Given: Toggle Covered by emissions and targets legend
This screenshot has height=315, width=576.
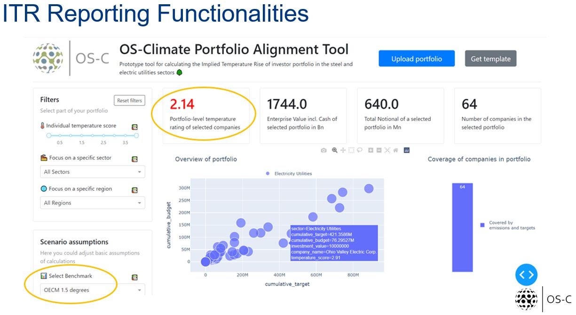Looking at the screenshot, I should pyautogui.click(x=507, y=226).
